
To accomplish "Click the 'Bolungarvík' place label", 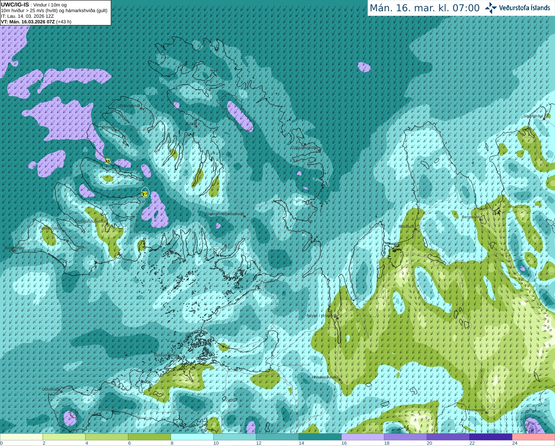I will pos(129,106).
